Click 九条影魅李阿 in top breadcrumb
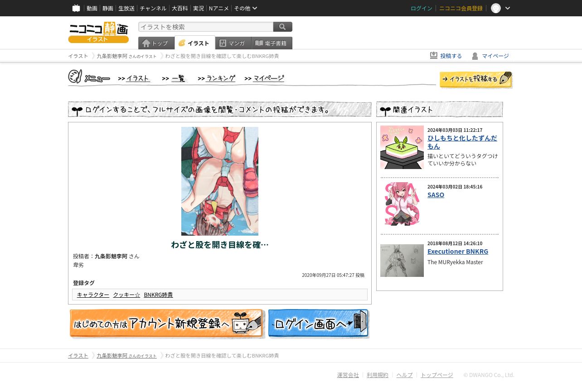Image resolution: width=582 pixels, height=387 pixels. 112,56
